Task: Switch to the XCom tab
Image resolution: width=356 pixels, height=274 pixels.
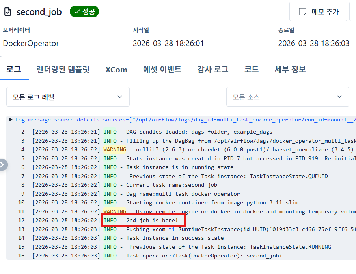Action: [116, 70]
